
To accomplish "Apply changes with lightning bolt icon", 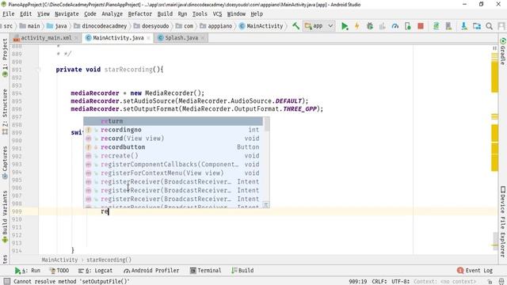I will pyautogui.click(x=357, y=26).
